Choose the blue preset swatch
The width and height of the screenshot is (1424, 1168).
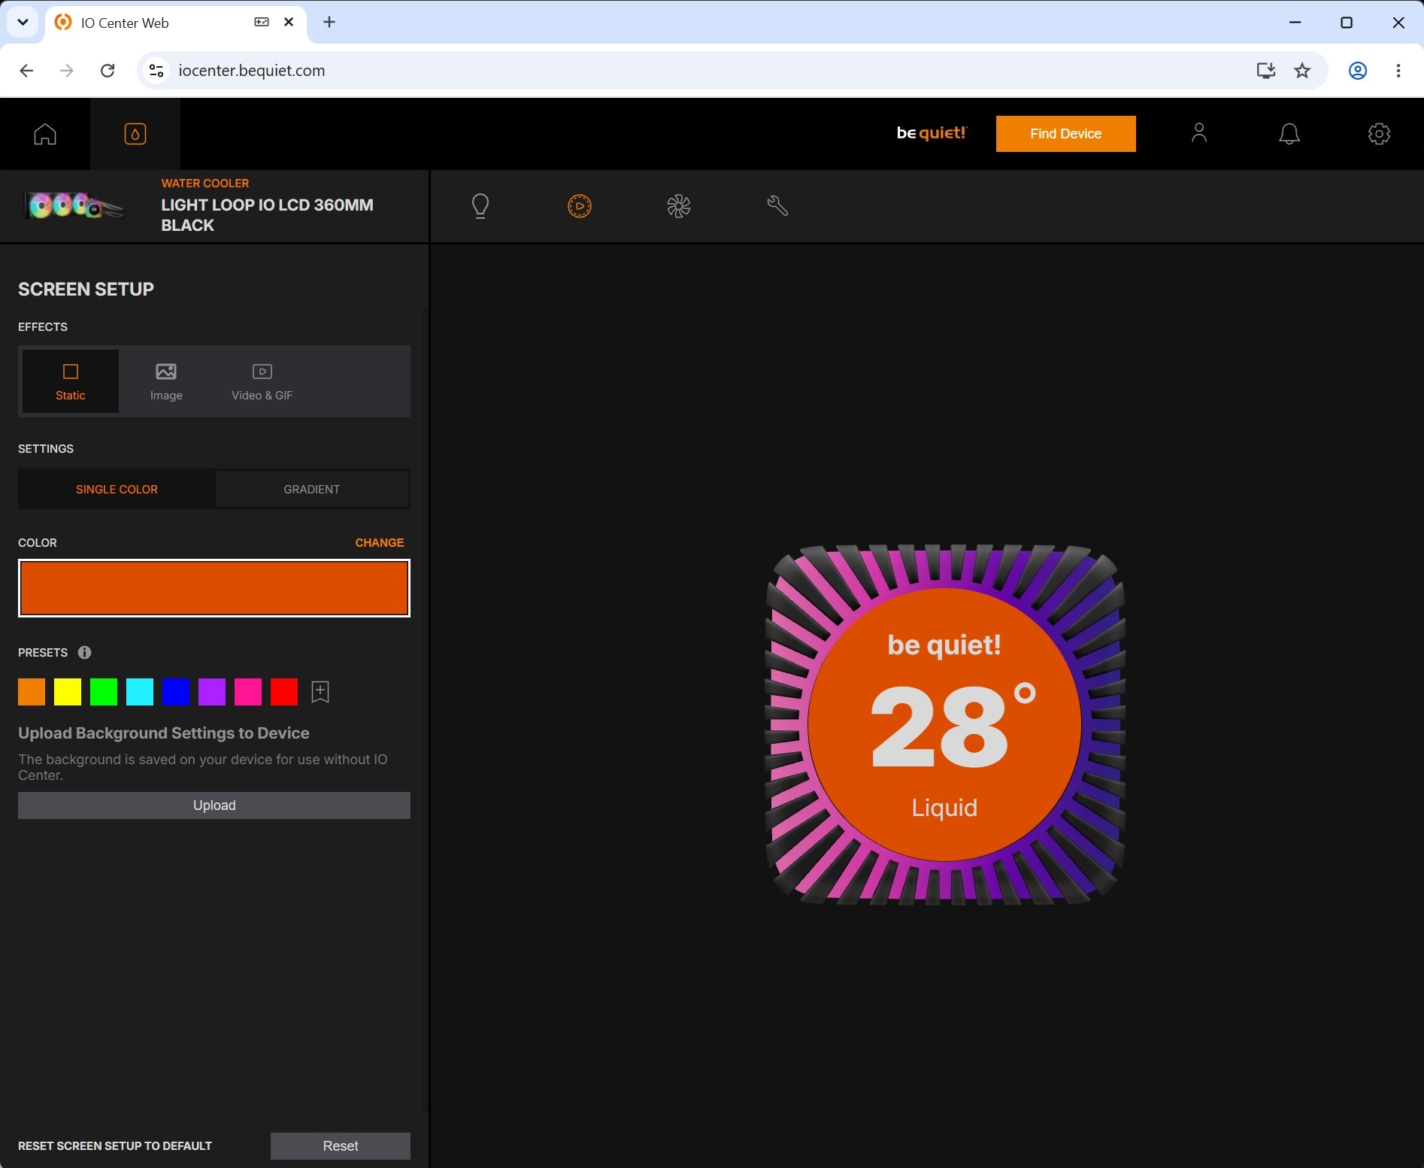[x=176, y=692]
